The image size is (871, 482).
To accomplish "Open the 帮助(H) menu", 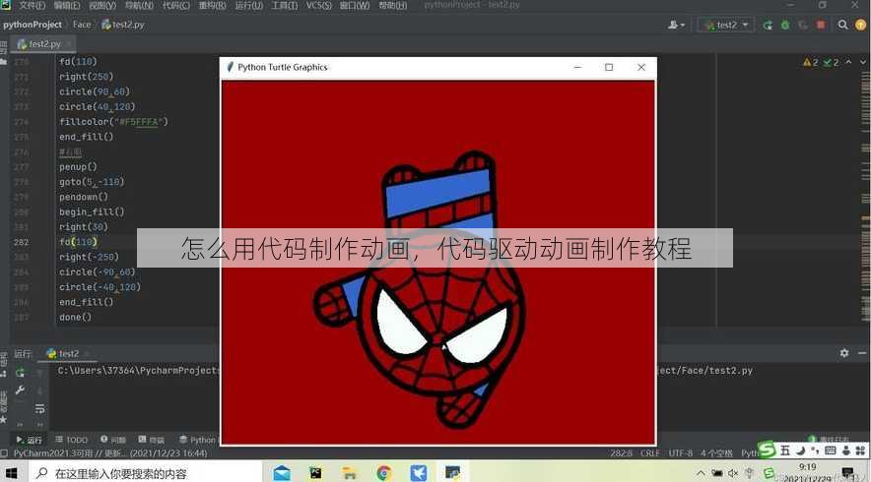I will pyautogui.click(x=393, y=6).
